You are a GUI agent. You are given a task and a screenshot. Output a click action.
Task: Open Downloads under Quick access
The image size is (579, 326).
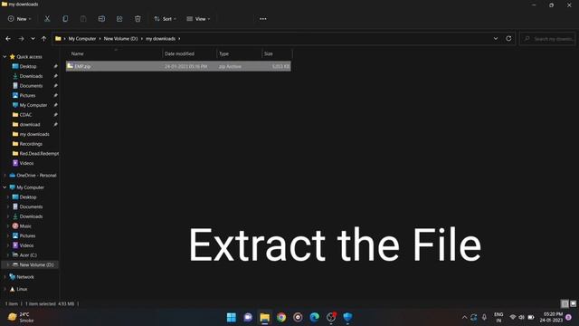[x=31, y=76]
